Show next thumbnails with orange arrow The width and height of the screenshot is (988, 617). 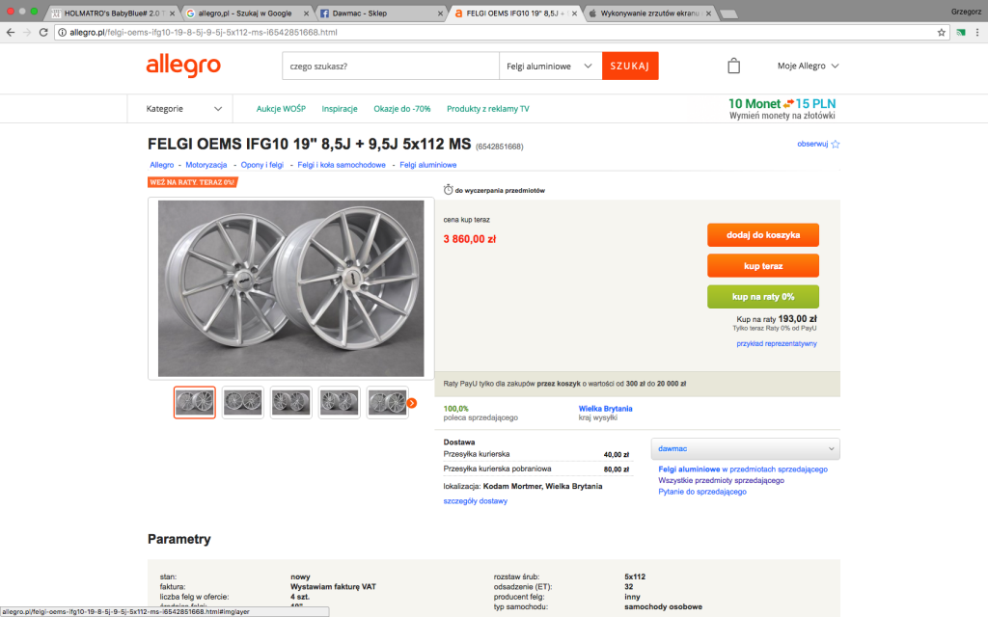(411, 403)
